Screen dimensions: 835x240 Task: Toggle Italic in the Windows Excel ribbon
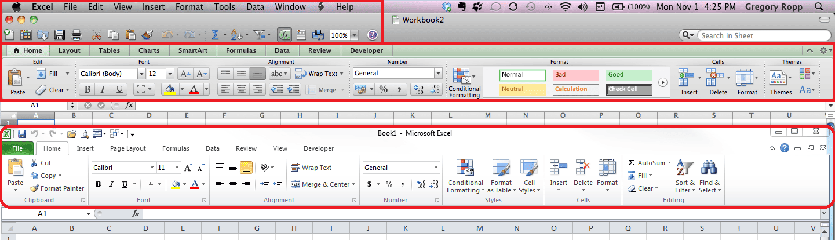111,184
